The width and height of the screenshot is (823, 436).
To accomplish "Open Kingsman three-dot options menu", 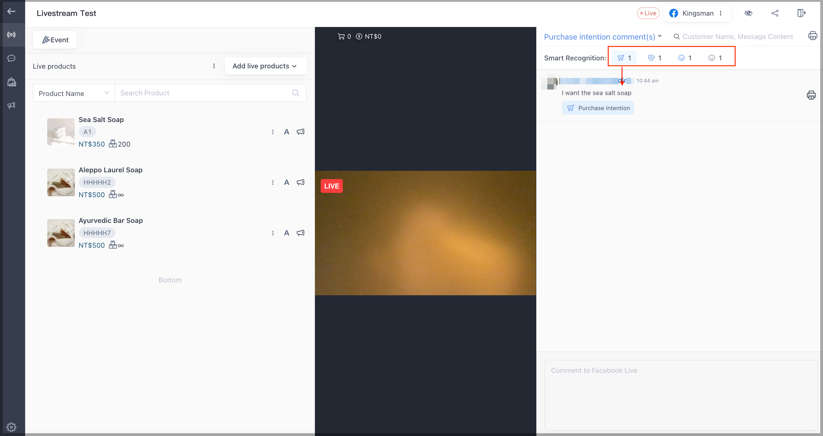I will (x=721, y=13).
